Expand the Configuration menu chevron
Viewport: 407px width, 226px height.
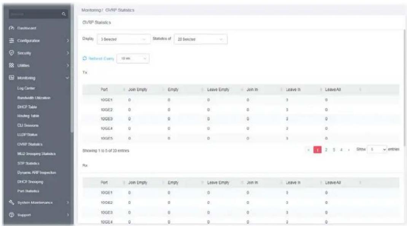(x=68, y=41)
